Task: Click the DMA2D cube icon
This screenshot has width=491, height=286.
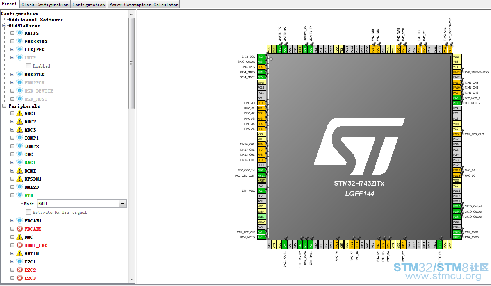Action: [20, 187]
